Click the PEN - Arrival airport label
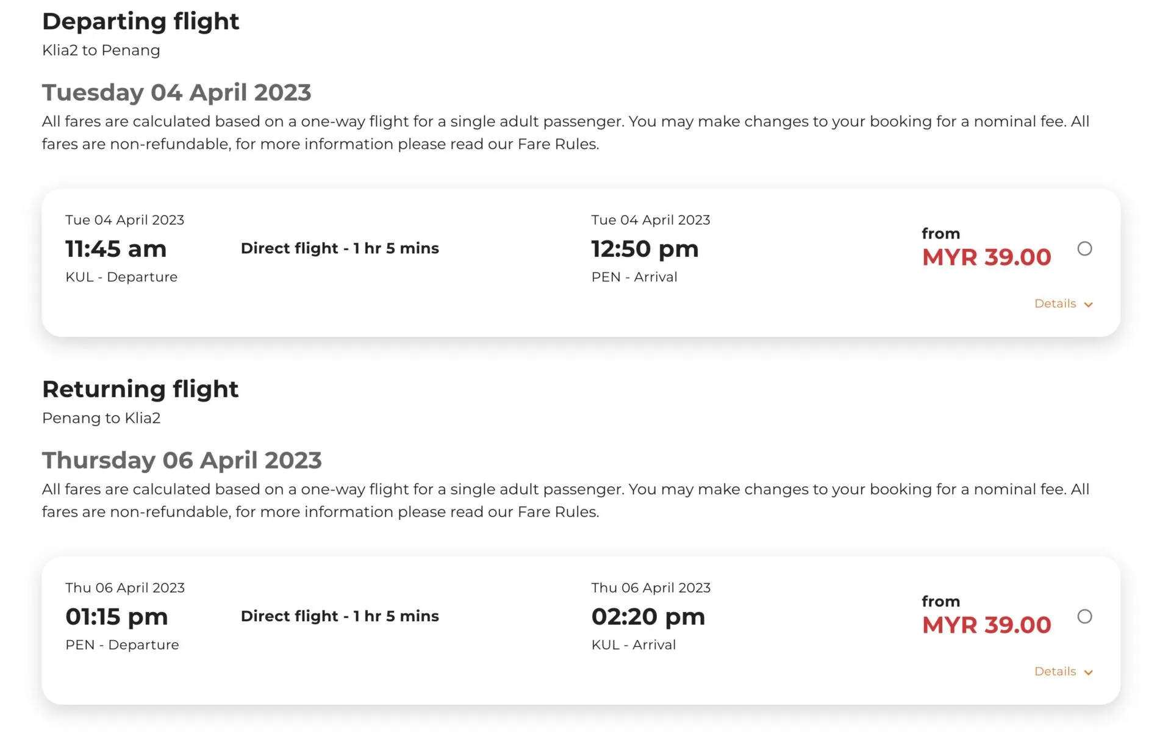 (x=634, y=277)
